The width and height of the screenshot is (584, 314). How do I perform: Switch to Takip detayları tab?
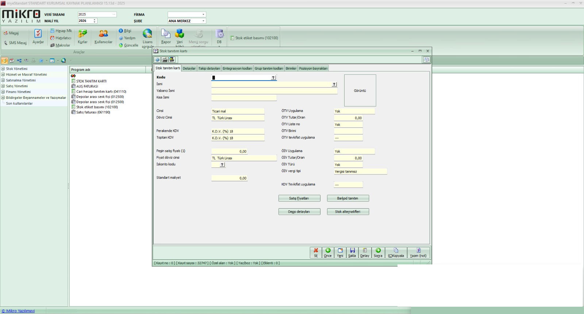tap(209, 68)
